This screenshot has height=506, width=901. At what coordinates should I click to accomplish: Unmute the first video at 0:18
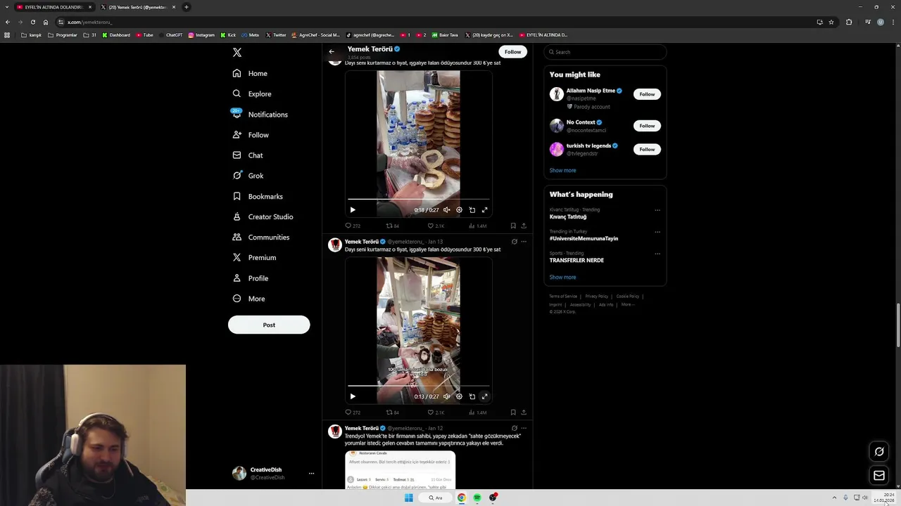tap(446, 209)
